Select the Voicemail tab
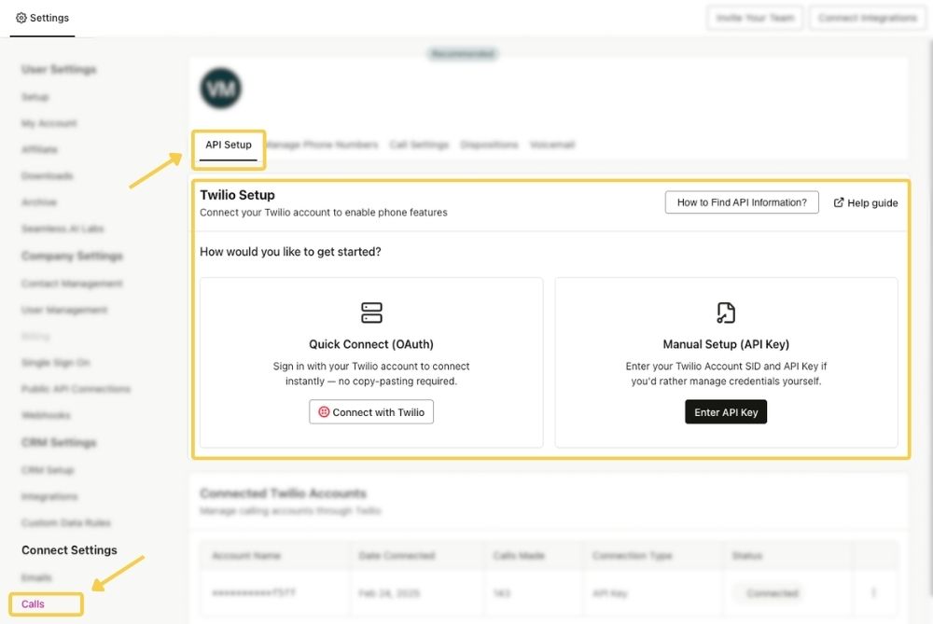 [552, 145]
